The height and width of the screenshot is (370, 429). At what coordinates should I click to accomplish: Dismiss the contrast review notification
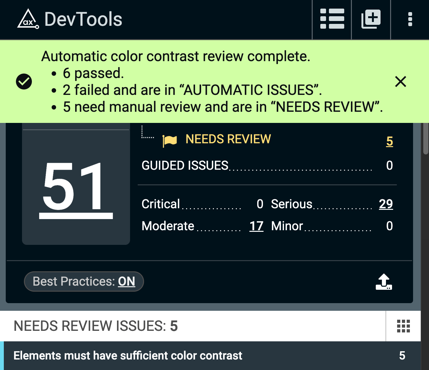[401, 82]
